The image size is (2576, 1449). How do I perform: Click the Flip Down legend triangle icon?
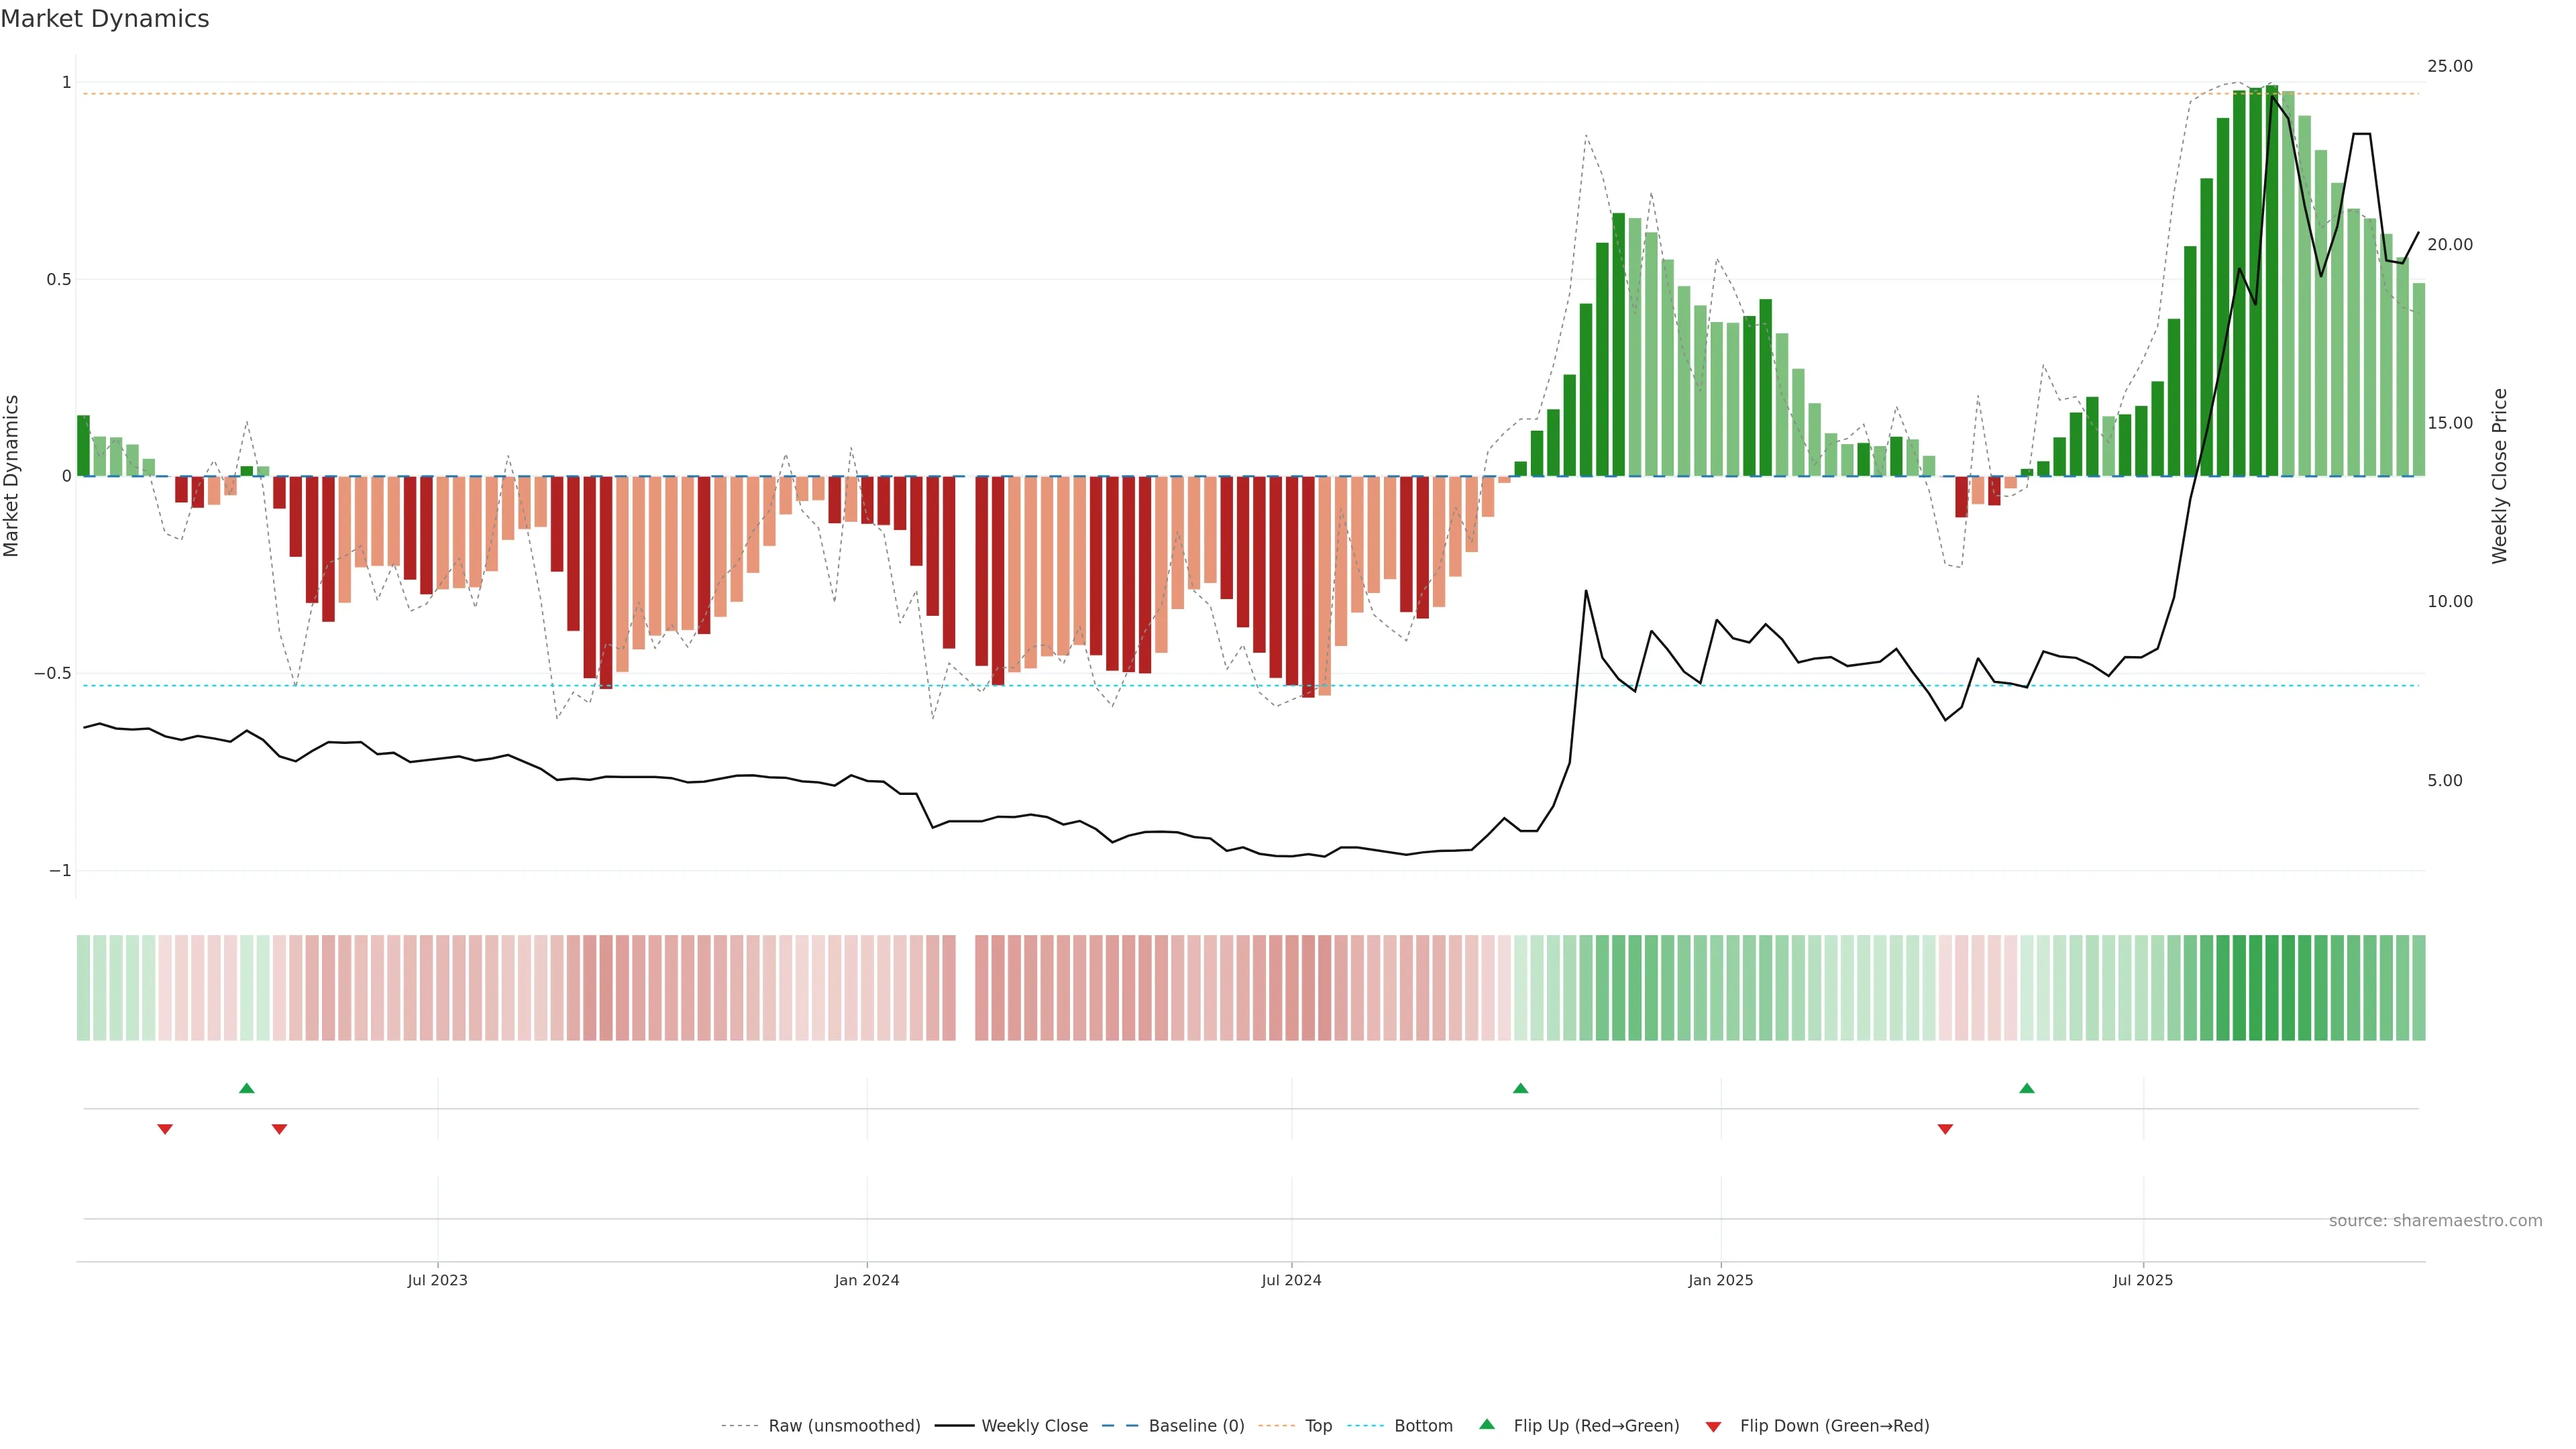(1713, 1426)
